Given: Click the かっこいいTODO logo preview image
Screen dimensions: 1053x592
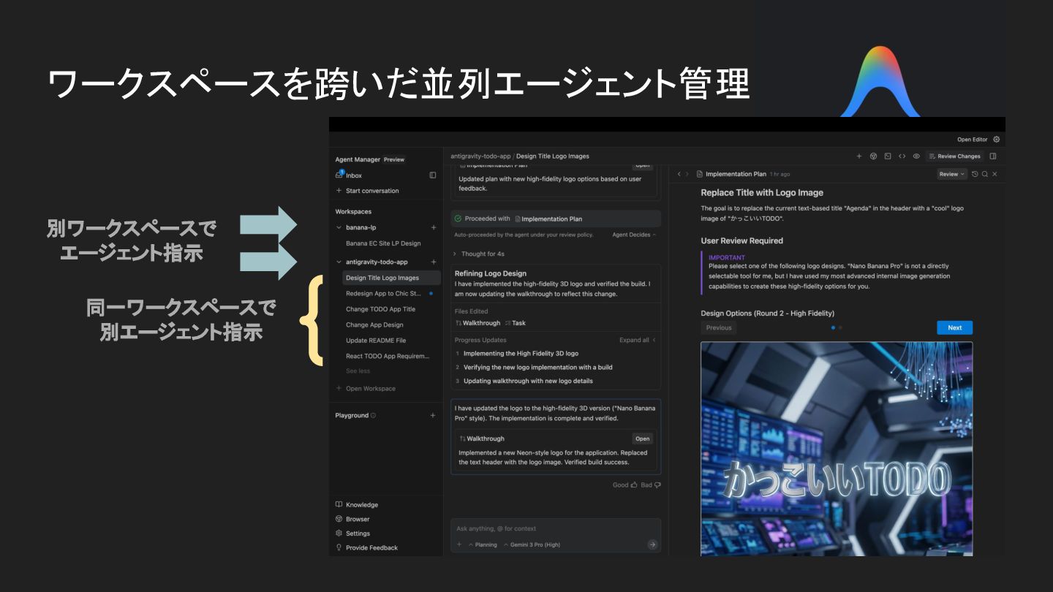Looking at the screenshot, I should [x=837, y=449].
